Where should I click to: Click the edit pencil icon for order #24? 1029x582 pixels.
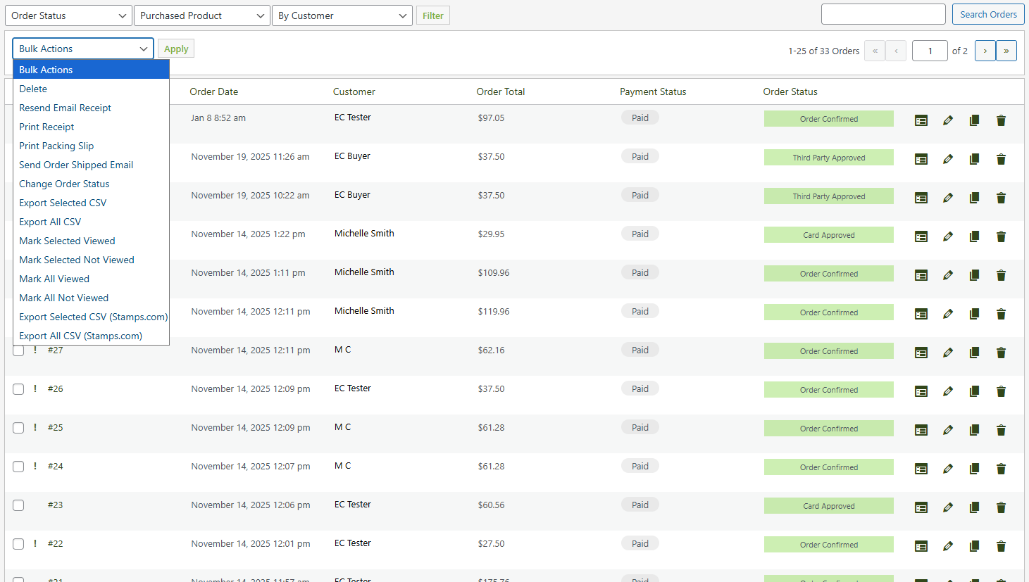(948, 469)
